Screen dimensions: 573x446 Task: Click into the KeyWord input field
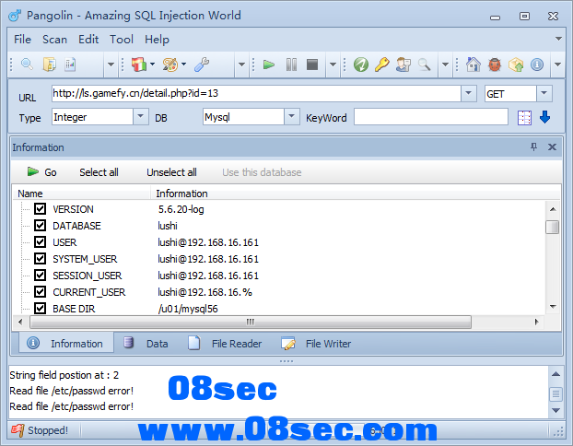[430, 117]
